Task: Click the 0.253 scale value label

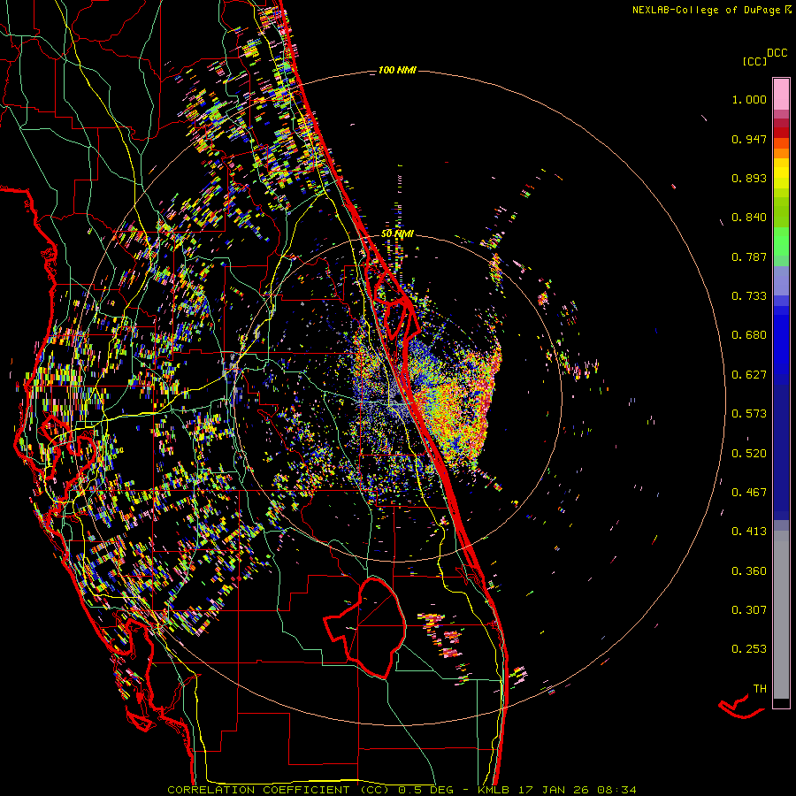Action: pos(749,649)
